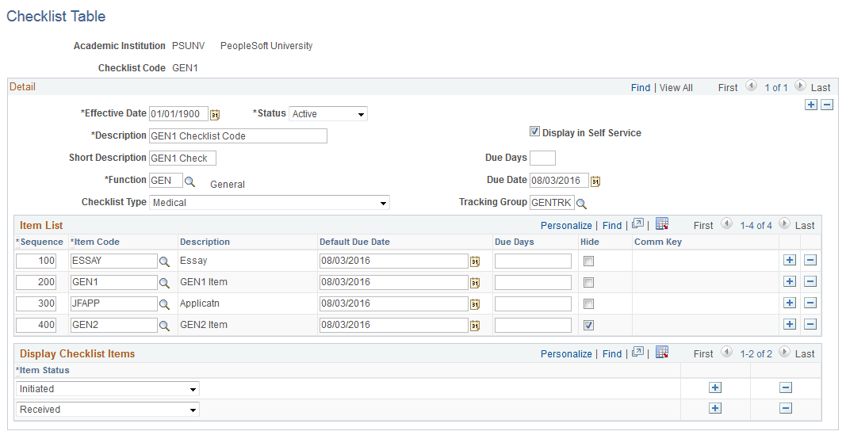Click the 'PeopleSoft University' institution text
Screen dimensions: 846x435
coord(266,46)
